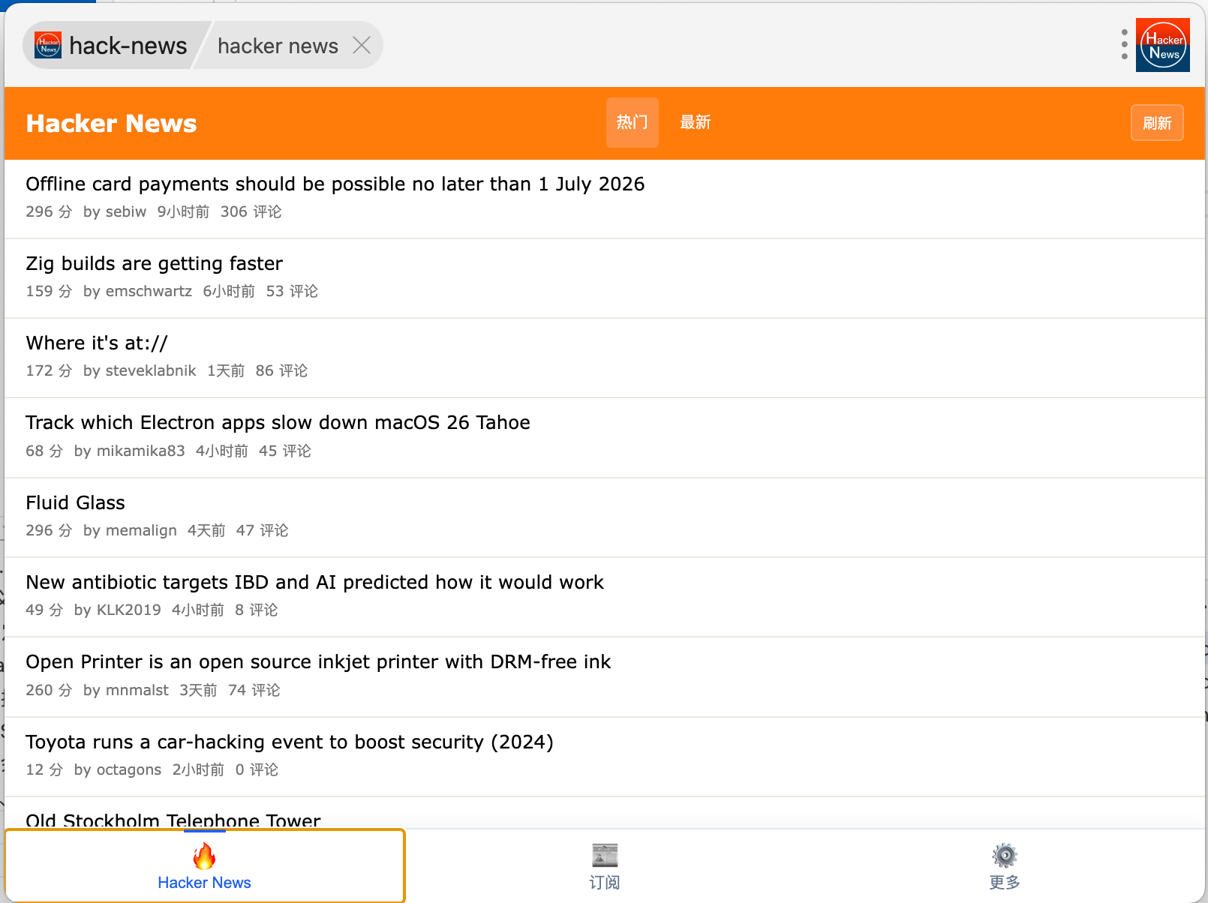Click the 刷新 refresh button

tap(1157, 123)
